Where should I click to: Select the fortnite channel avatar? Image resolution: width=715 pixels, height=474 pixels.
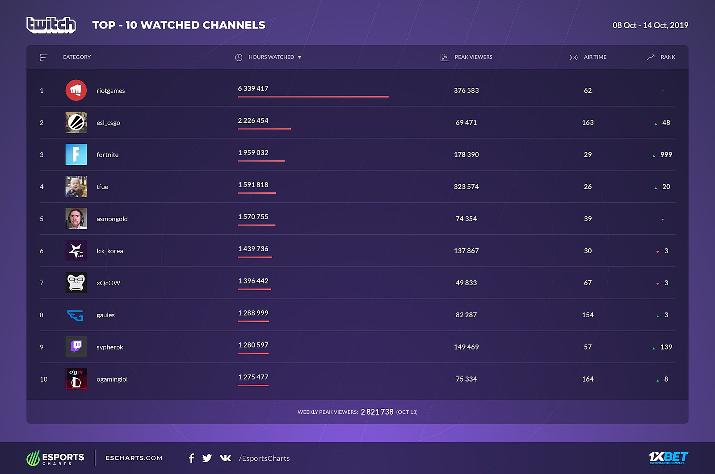[76, 154]
